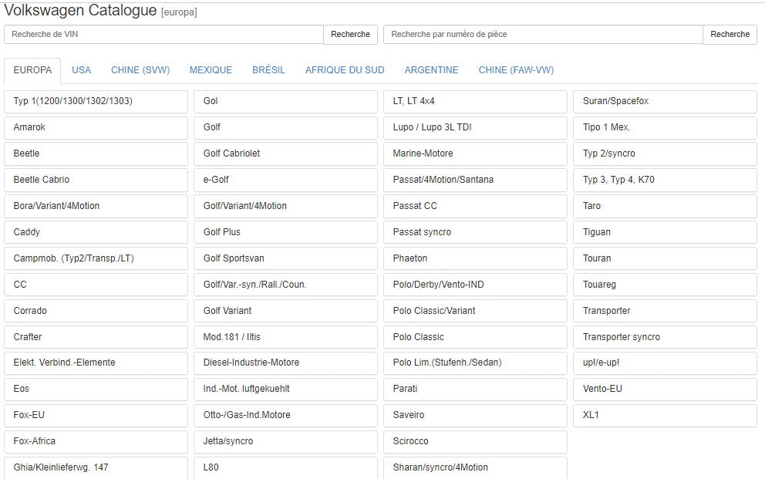This screenshot has height=479, width=765.
Task: Open the CHINE (FAW-VW) tab
Action: (516, 70)
